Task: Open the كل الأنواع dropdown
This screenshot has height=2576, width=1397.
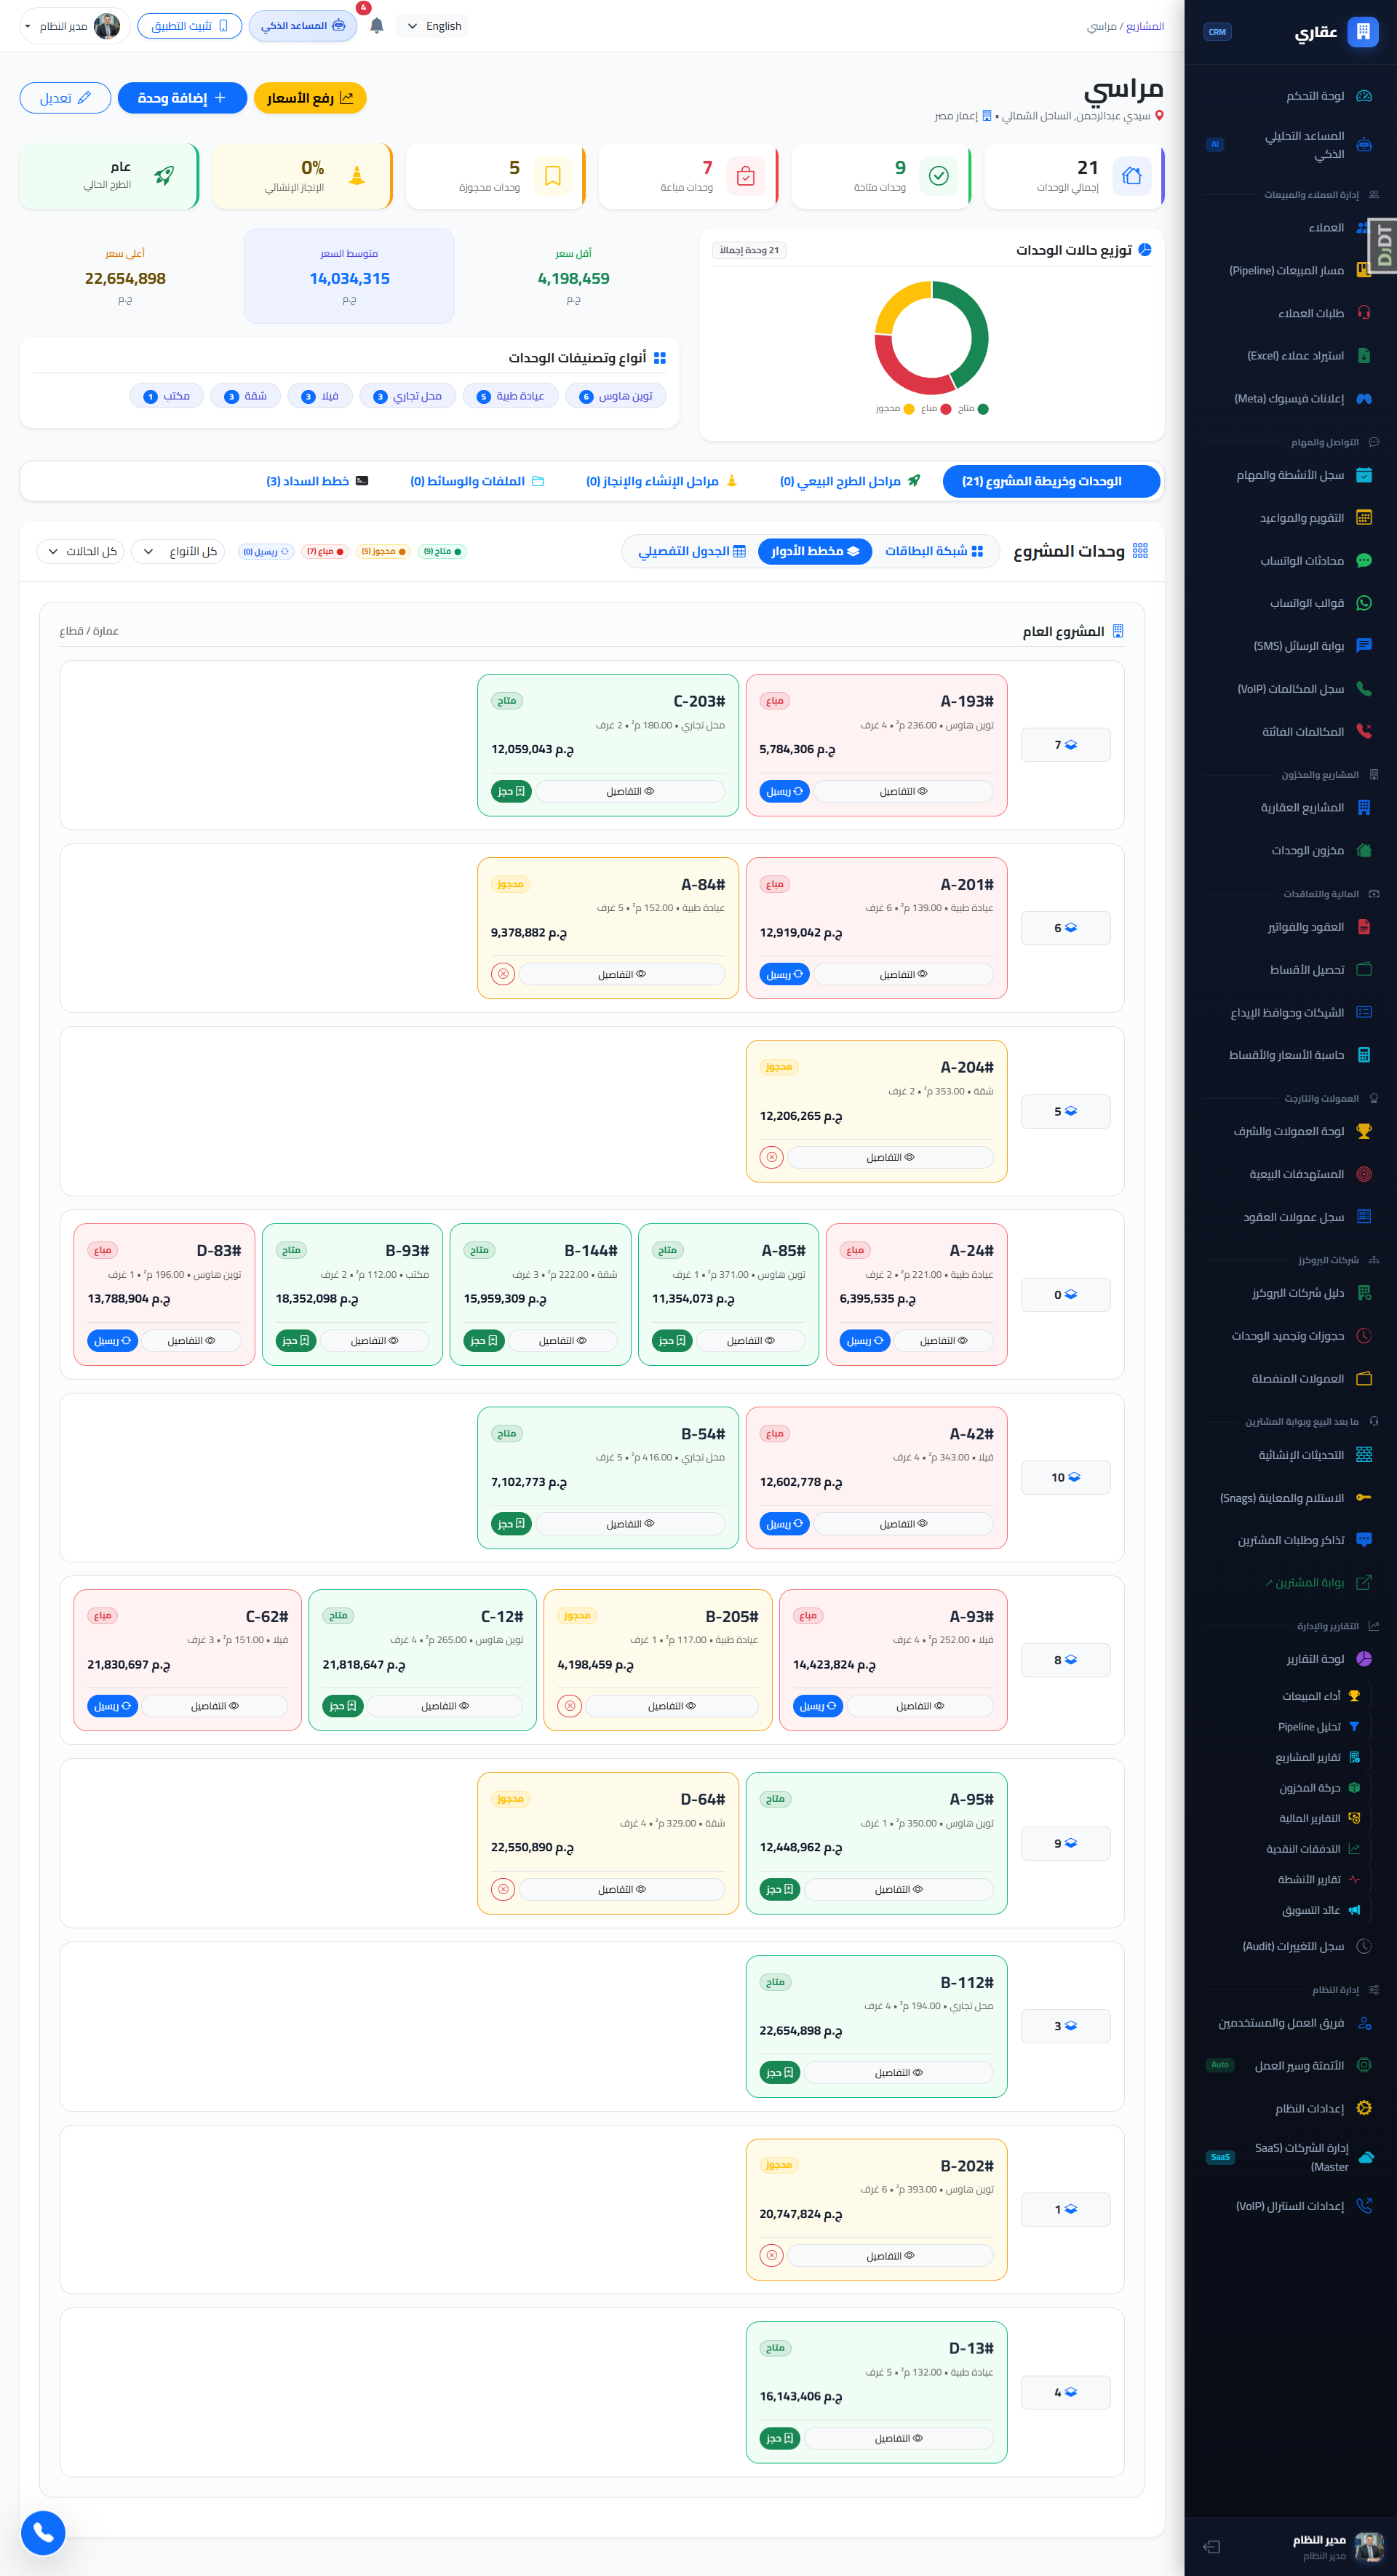Action: tap(179, 551)
